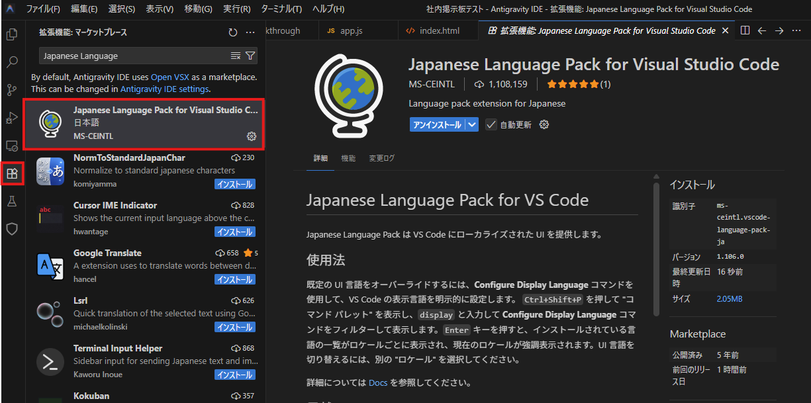
Task: Open the Explorer view in activity bar
Action: click(11, 34)
